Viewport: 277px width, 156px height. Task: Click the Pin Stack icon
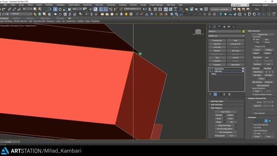click(210, 94)
